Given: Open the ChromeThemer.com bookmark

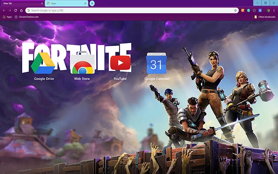Looking at the screenshot, I should [x=26, y=17].
